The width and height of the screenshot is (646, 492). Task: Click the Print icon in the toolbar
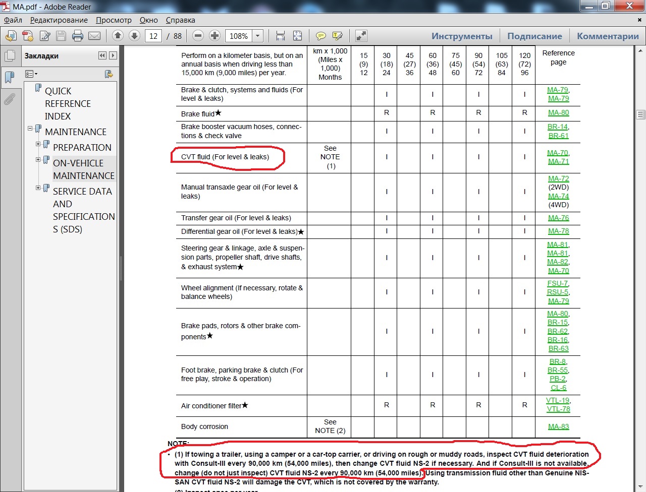(77, 36)
